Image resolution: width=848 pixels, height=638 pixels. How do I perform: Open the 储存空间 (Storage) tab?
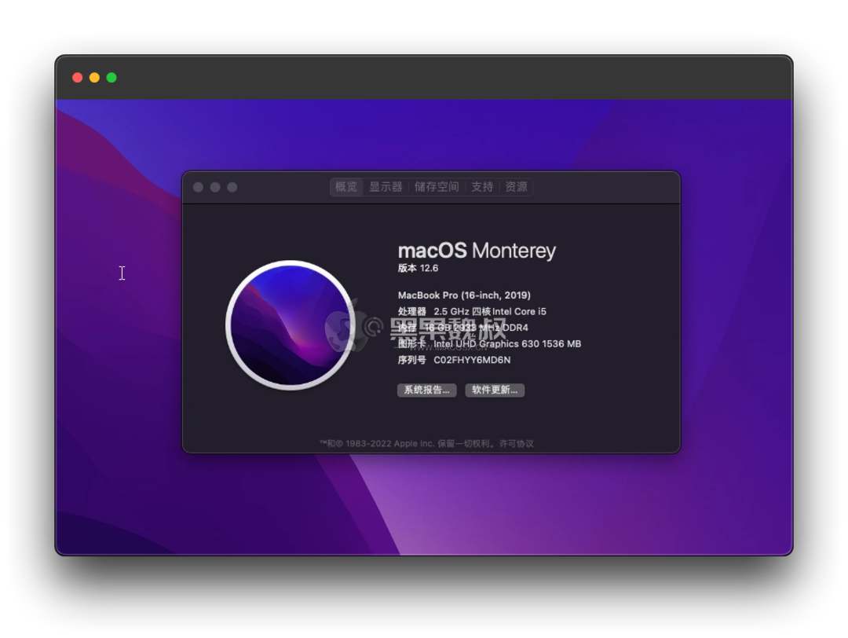tap(436, 187)
